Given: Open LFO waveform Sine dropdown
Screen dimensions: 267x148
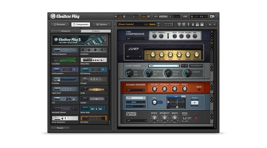Looking at the screenshot, I should [x=136, y=106].
